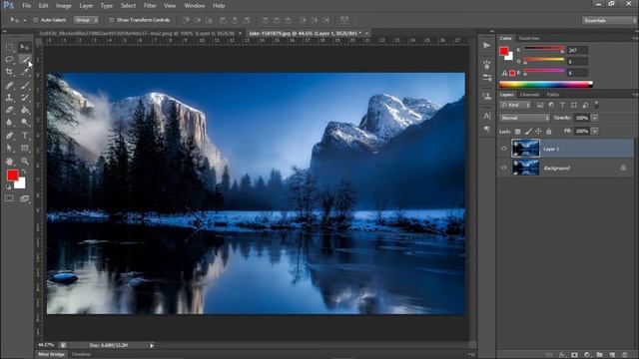
Task: Toggle the layer filtering switch
Action: click(597, 105)
